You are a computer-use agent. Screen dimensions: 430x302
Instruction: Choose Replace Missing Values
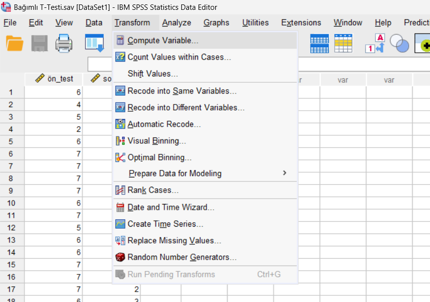(x=174, y=240)
